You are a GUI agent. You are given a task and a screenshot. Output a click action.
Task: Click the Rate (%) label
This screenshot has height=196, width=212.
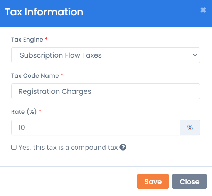coord(24,112)
